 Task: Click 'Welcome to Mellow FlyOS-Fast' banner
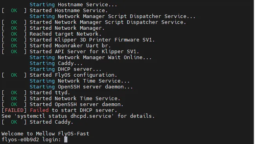point(45,133)
